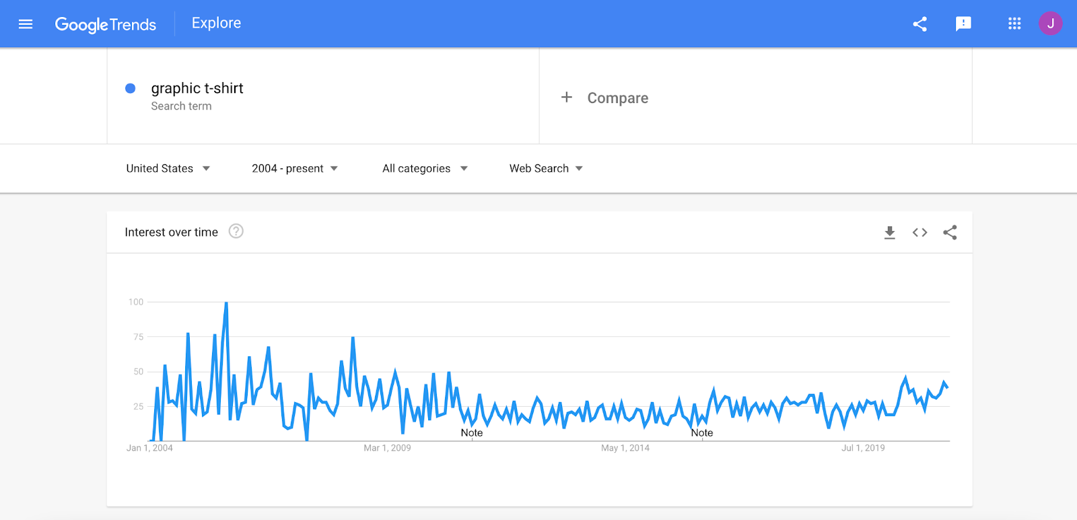Open the 2004 - present time range dropdown
The width and height of the screenshot is (1077, 520).
(295, 168)
